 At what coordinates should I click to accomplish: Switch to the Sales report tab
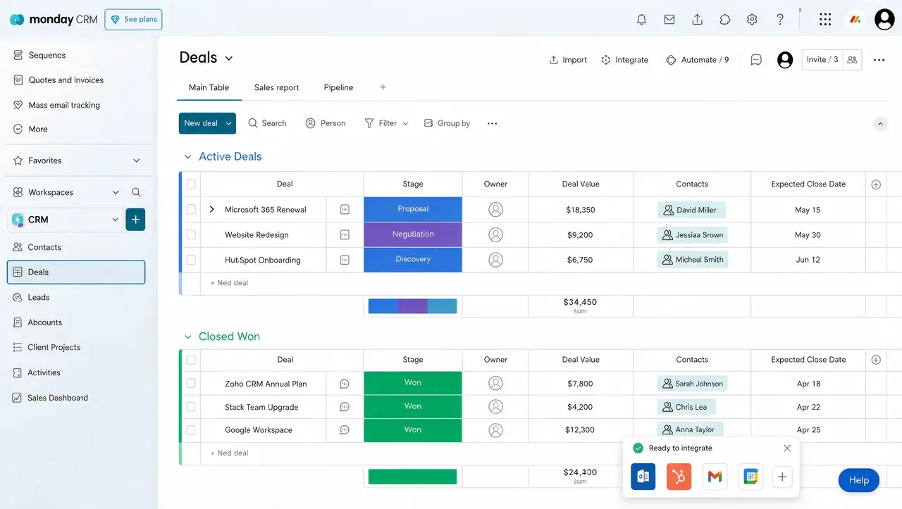coord(276,87)
